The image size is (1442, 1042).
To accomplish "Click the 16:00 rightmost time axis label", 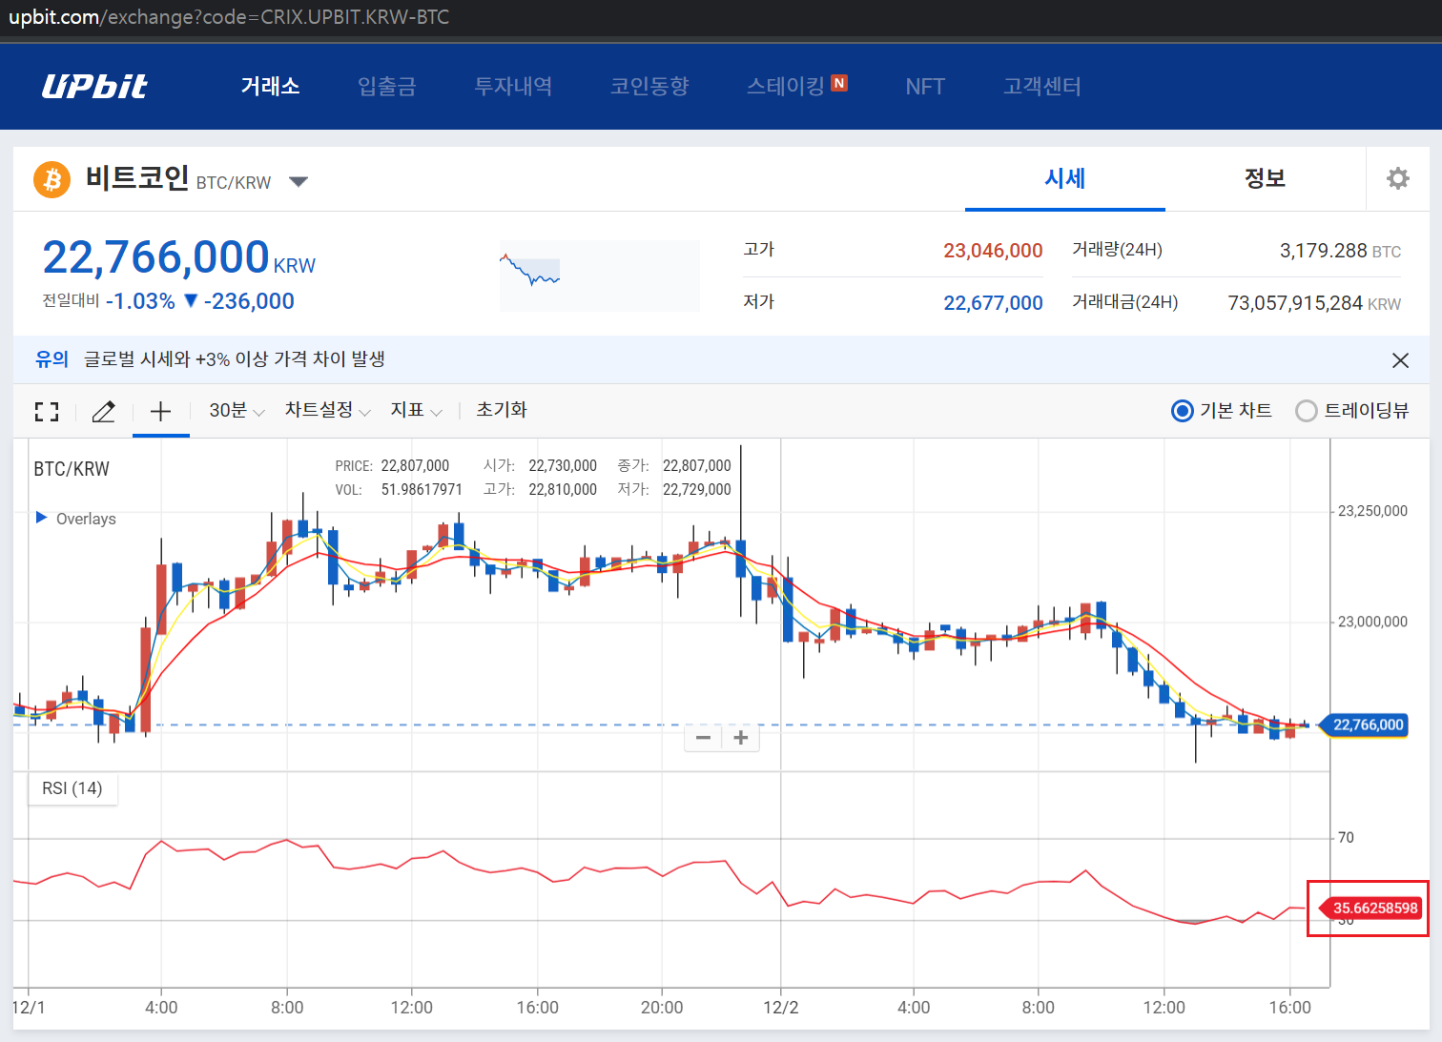I will (1289, 1008).
